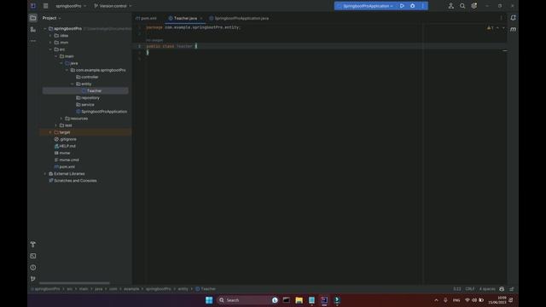Open IDE settings gear icon
The height and width of the screenshot is (307, 546).
tap(474, 6)
